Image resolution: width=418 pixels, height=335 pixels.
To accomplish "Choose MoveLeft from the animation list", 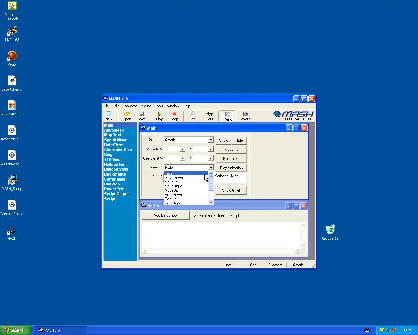I will 186,182.
